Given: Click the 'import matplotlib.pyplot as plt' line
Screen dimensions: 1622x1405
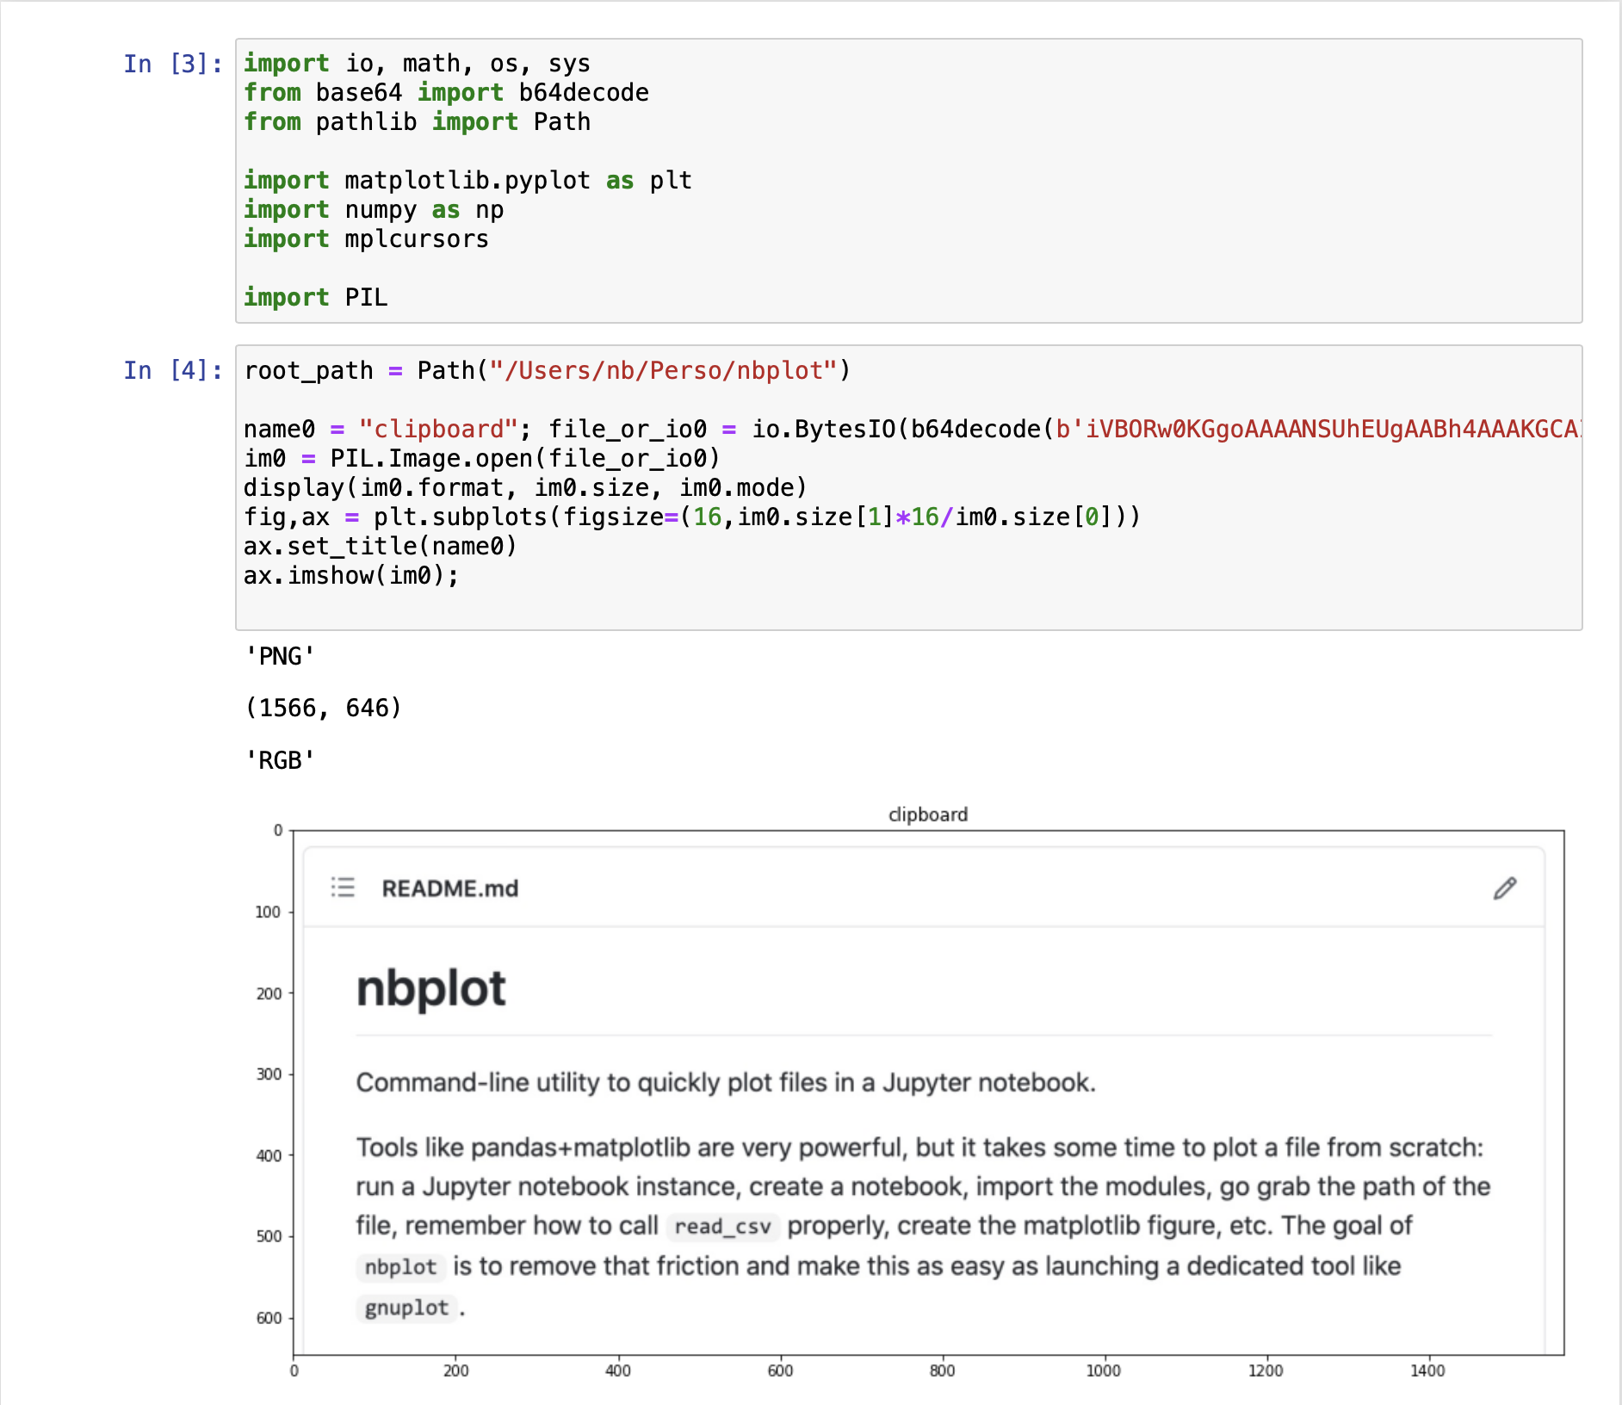Looking at the screenshot, I should click(467, 181).
